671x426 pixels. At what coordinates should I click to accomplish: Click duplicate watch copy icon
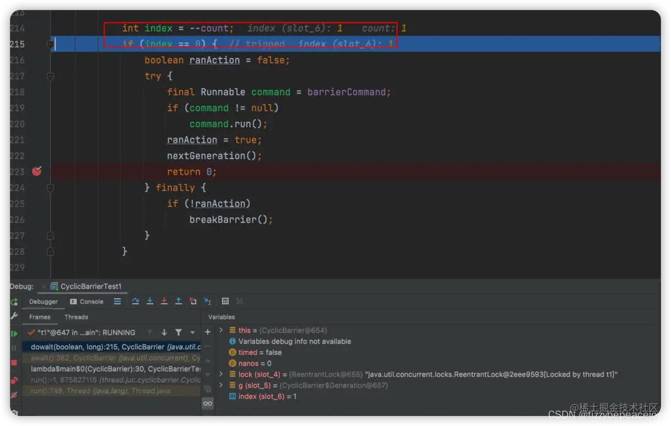tap(208, 389)
